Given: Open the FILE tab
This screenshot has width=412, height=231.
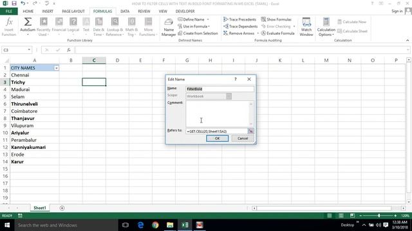Looking at the screenshot, I should pyautogui.click(x=8, y=12).
